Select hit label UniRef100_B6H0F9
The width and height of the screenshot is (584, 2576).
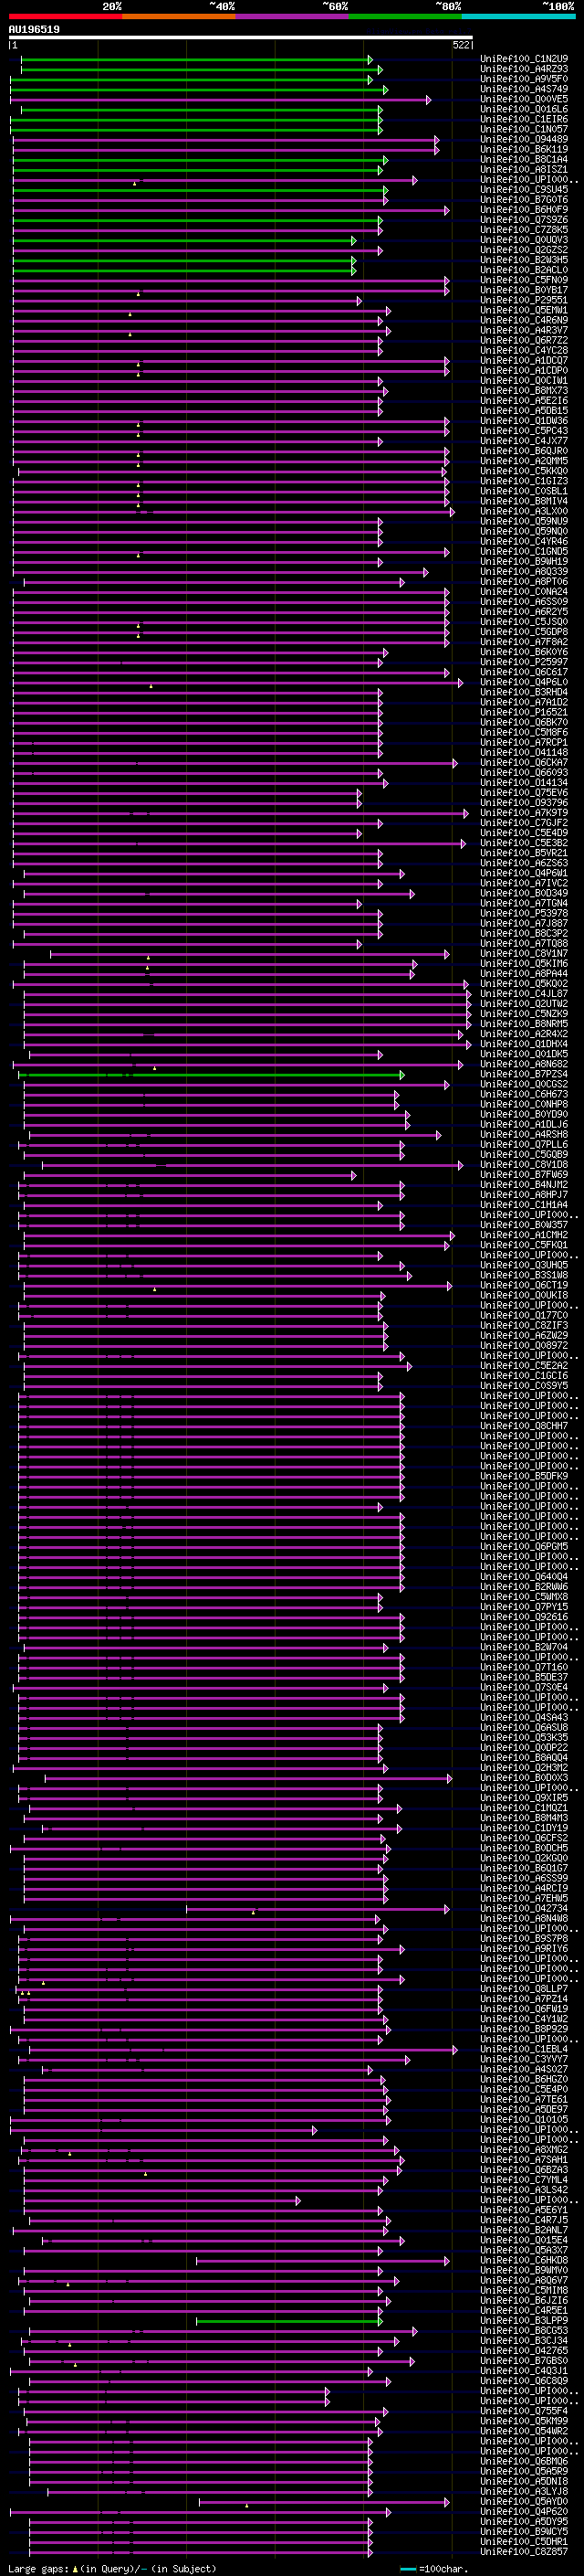[x=524, y=210]
